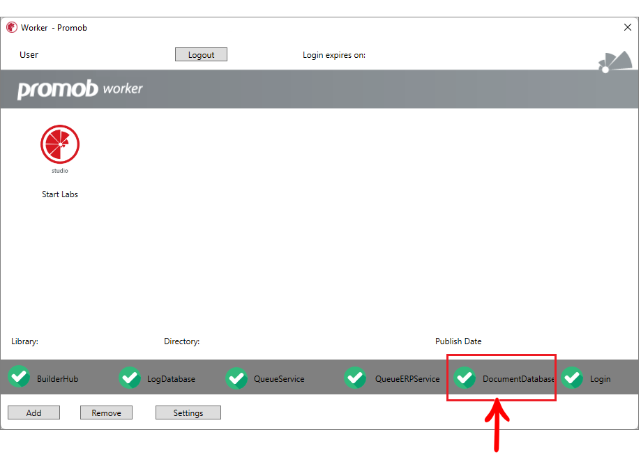The height and width of the screenshot is (455, 641).
Task: Select the DocumentDatabase status label
Action: coord(518,379)
